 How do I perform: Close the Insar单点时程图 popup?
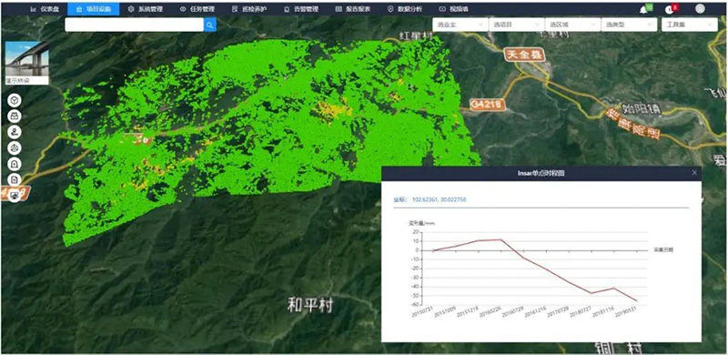coord(694,173)
